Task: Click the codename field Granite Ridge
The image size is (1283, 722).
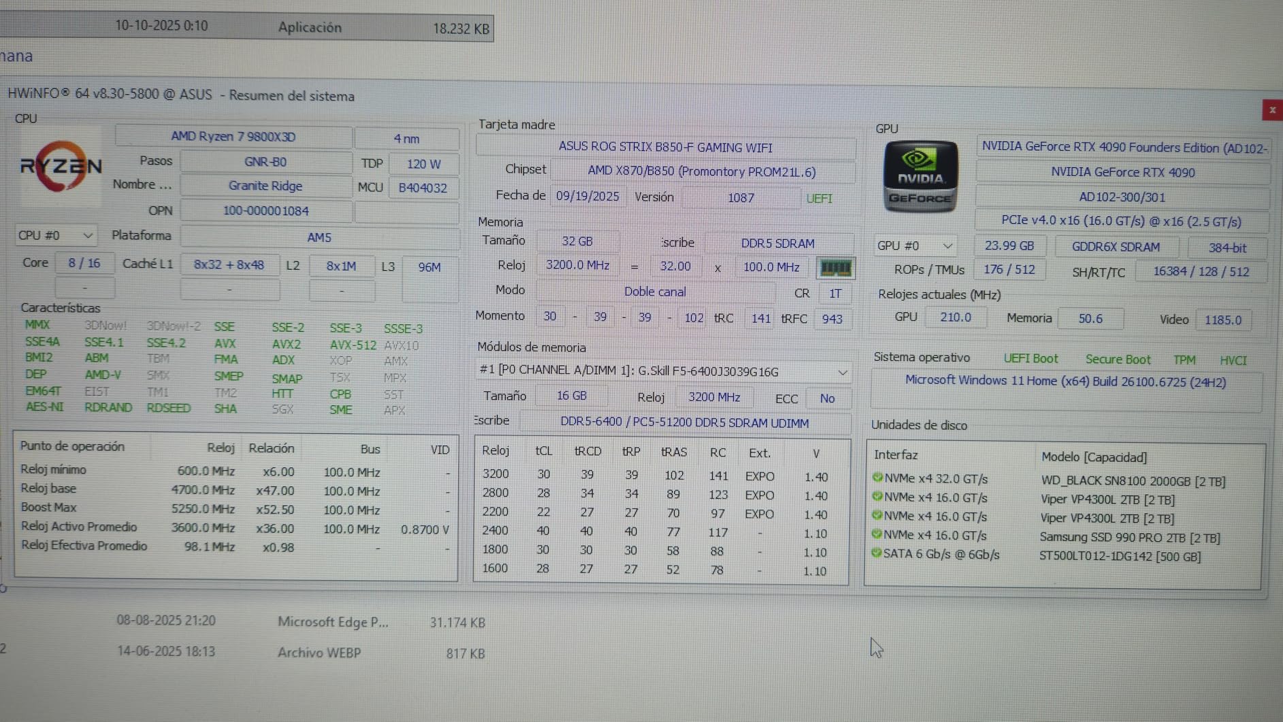Action: click(265, 186)
